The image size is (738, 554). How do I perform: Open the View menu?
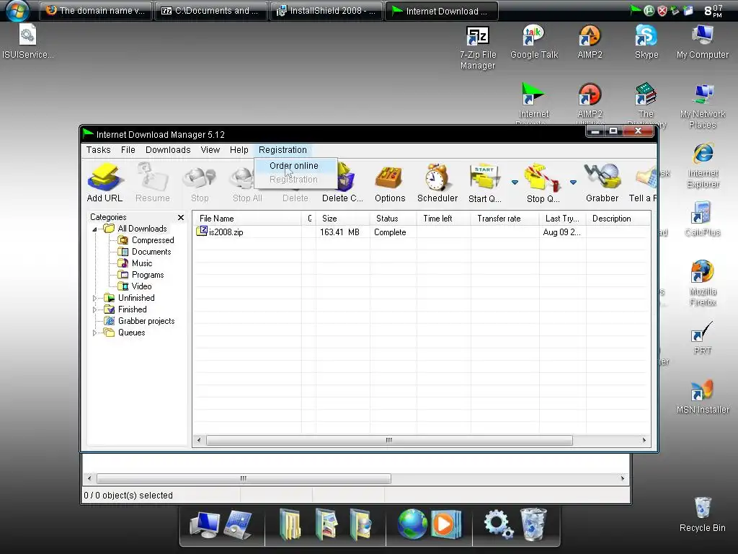click(x=210, y=150)
